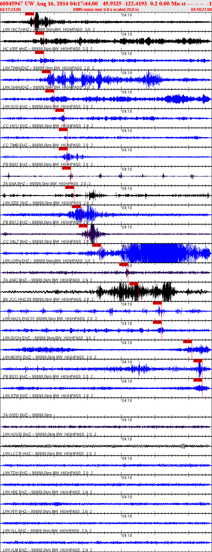Select the pick flag on PB.B007 trace

(x=63, y=149)
